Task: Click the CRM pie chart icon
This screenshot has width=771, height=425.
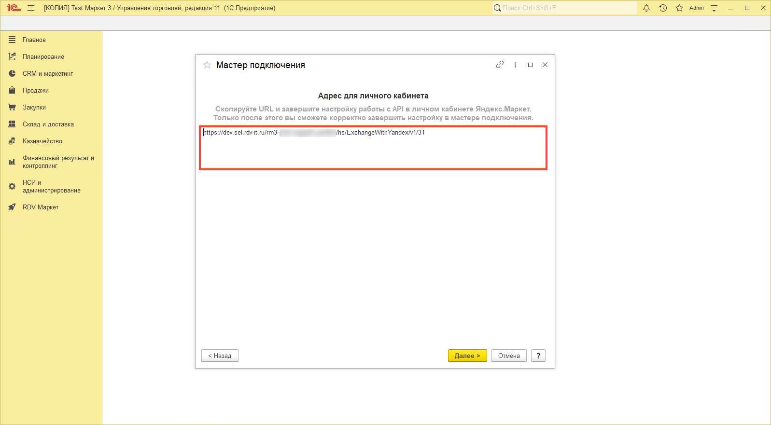Action: (12, 74)
